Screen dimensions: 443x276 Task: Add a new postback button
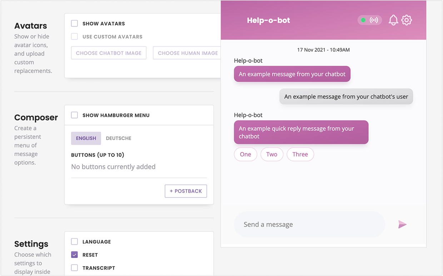[186, 191]
